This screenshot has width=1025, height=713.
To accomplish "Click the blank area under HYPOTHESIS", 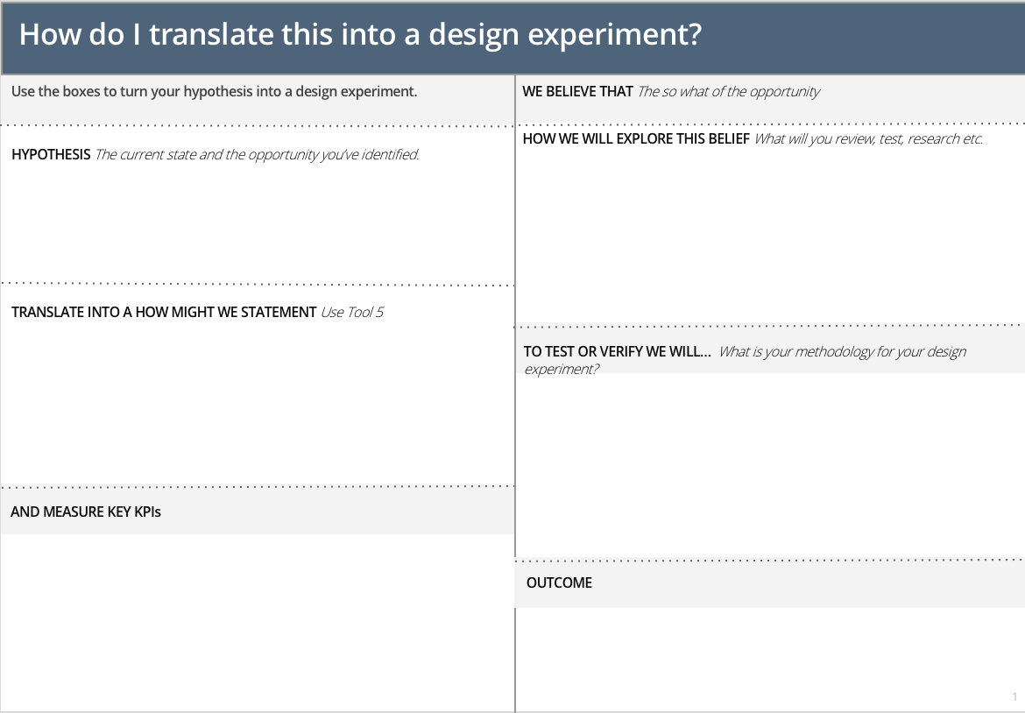I will 257,219.
